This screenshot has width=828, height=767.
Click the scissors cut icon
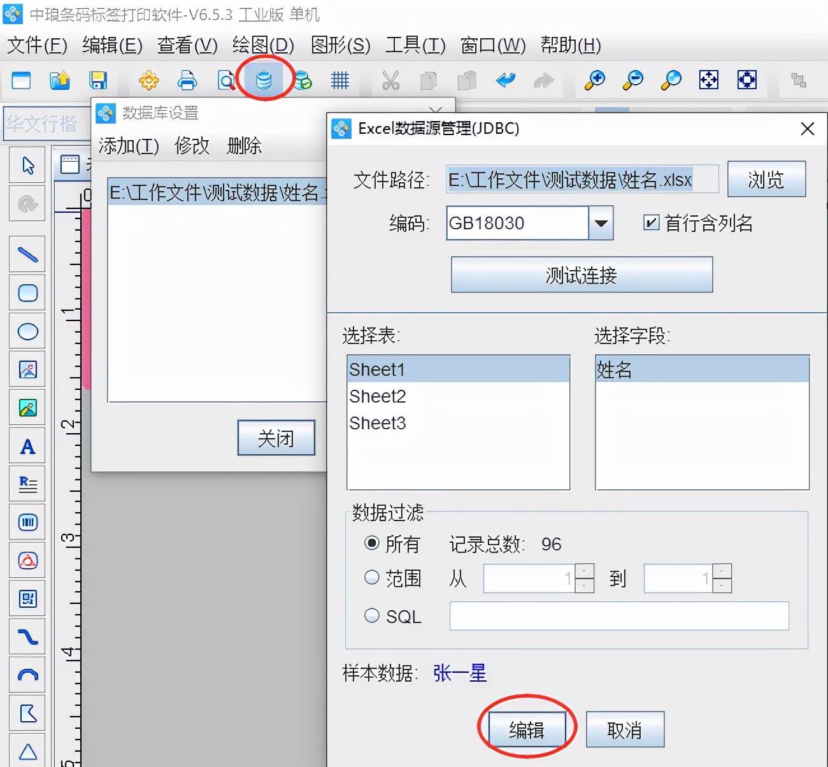click(x=390, y=80)
